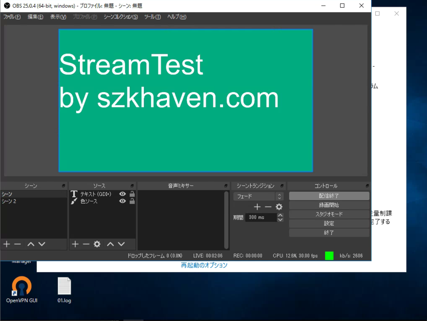Move source down with arrow icon
The height and width of the screenshot is (321, 427).
(121, 244)
